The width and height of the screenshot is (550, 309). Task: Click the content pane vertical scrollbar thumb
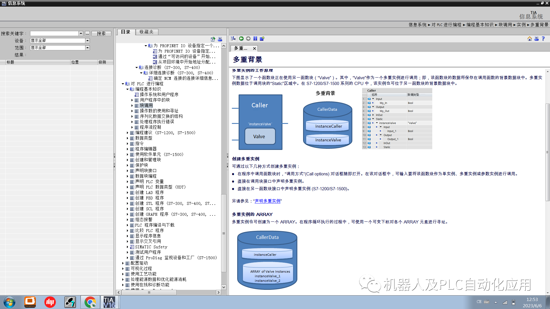pos(547,152)
